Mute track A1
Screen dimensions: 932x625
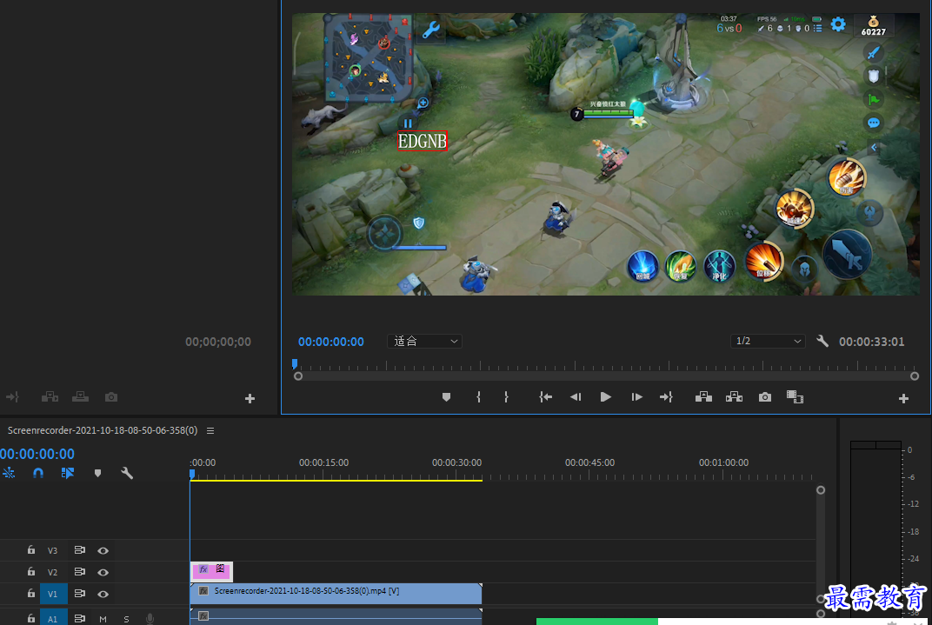pyautogui.click(x=103, y=619)
